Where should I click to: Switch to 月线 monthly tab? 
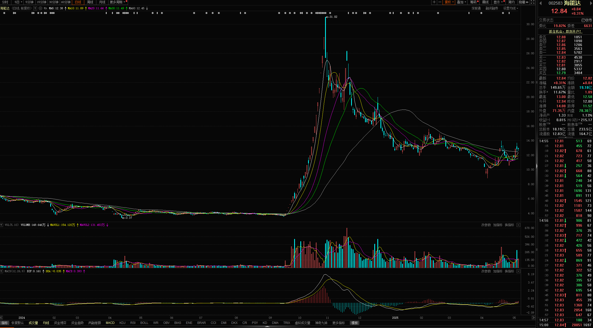pos(102,2)
